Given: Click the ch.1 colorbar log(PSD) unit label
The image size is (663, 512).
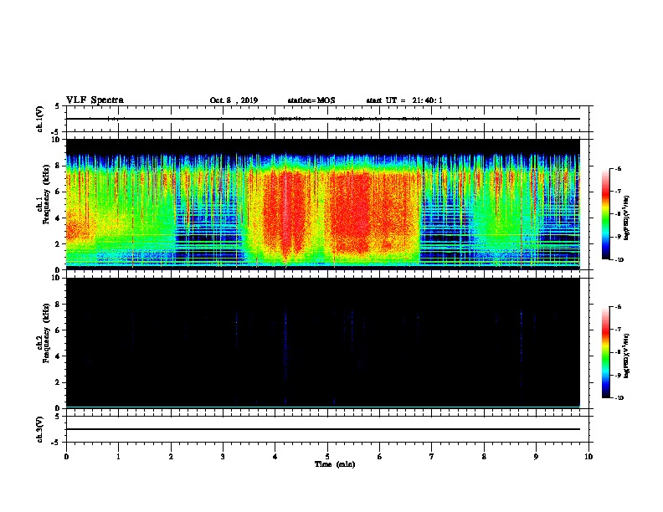Looking at the screenshot, I should click(x=627, y=218).
